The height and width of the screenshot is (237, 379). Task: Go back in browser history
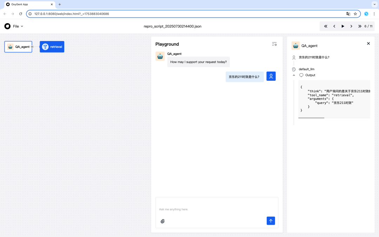point(5,14)
